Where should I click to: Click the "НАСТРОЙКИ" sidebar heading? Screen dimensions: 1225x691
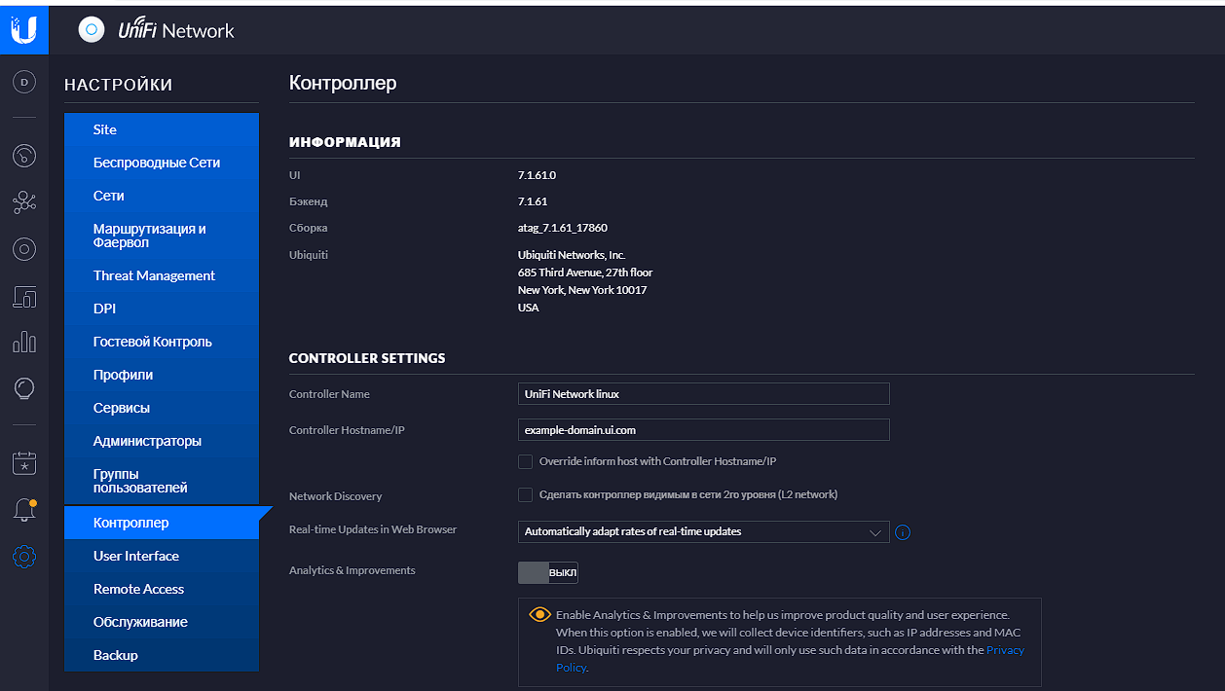[119, 85]
